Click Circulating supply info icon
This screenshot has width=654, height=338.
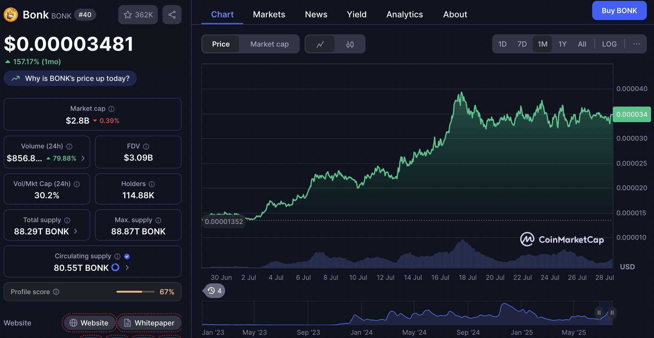pos(117,256)
